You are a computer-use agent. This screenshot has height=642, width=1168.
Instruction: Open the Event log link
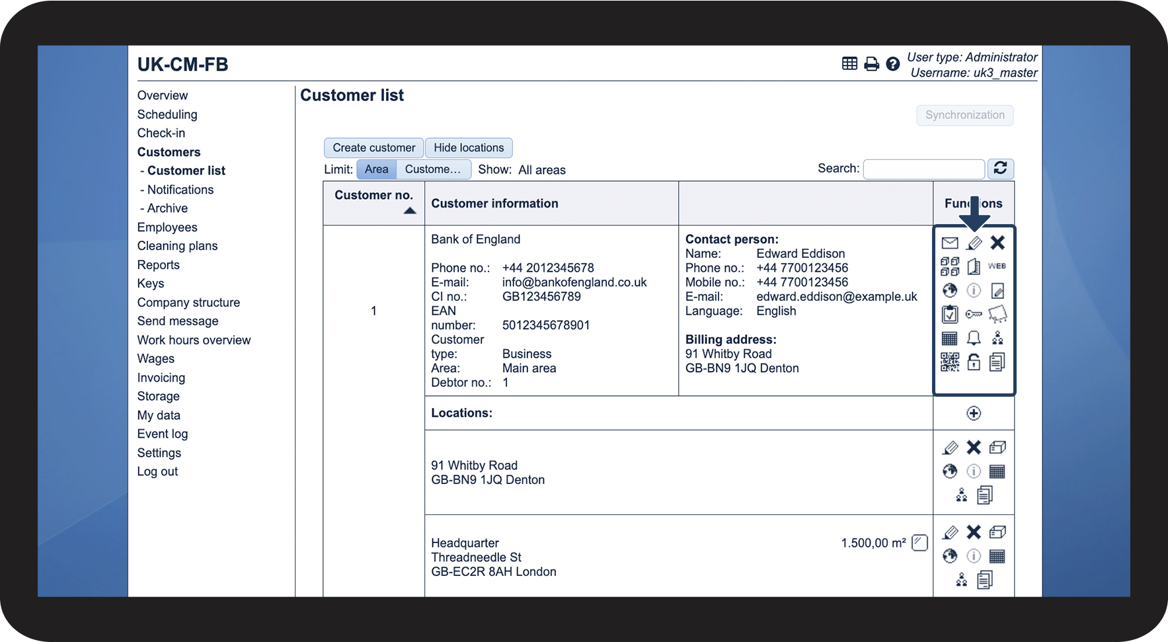(x=163, y=434)
